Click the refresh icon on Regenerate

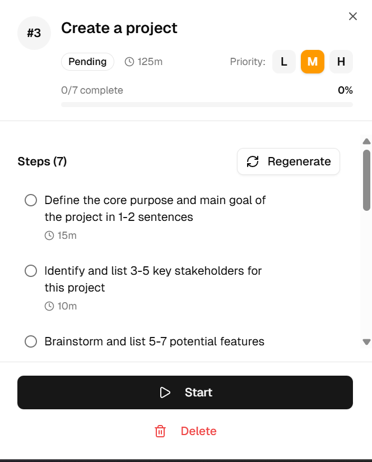pyautogui.click(x=253, y=161)
